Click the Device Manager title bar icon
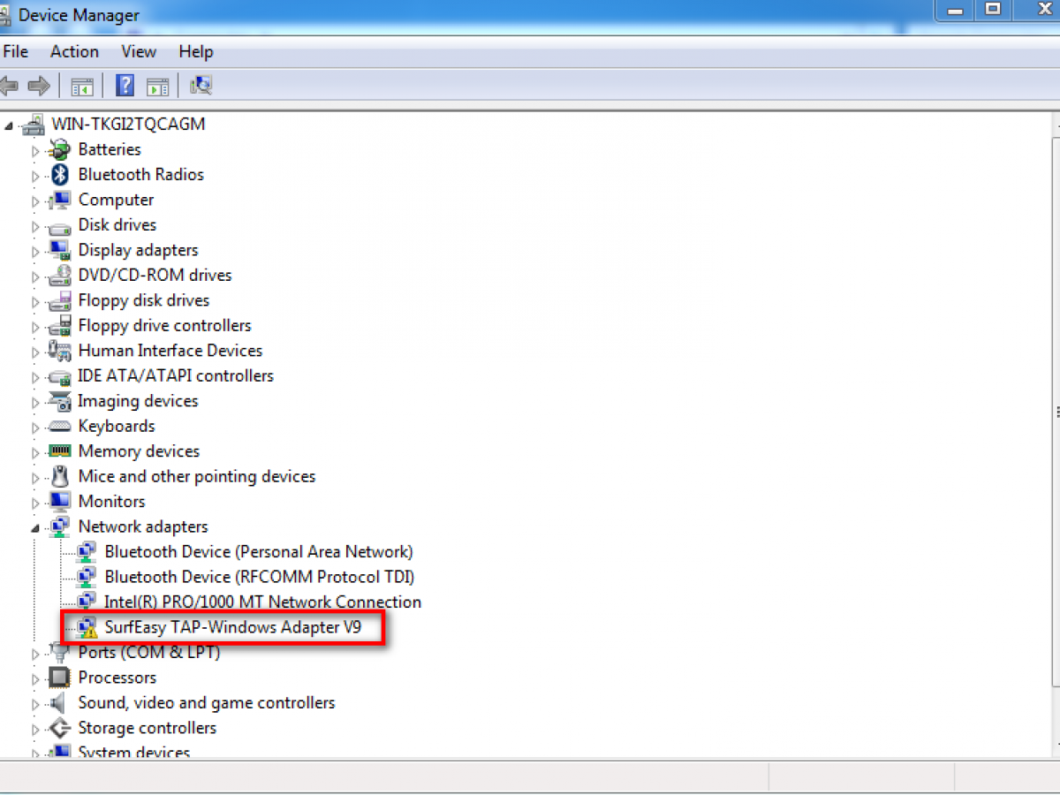 [x=6, y=14]
